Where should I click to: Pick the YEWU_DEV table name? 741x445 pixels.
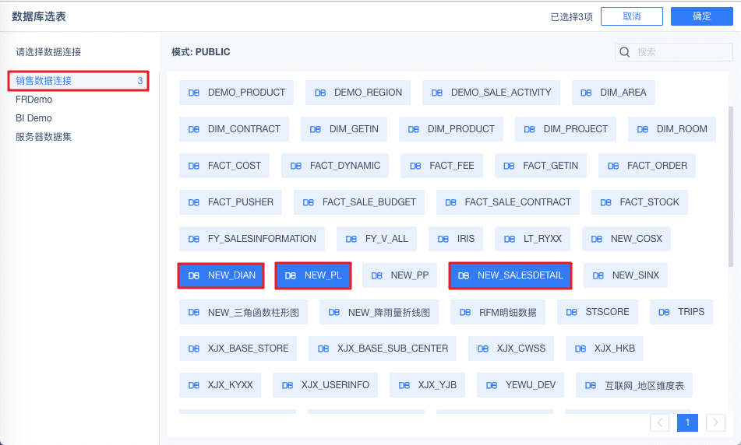click(531, 385)
